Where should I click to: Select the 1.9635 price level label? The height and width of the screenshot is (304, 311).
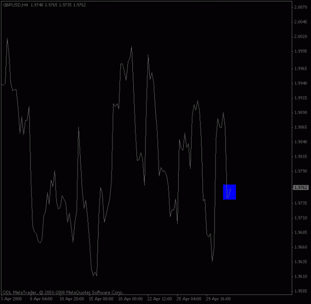[x=301, y=262]
